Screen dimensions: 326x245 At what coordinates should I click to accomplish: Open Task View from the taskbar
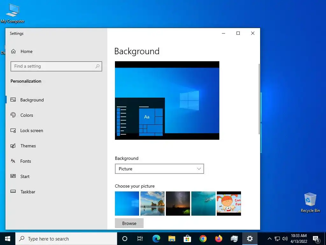tap(140, 239)
